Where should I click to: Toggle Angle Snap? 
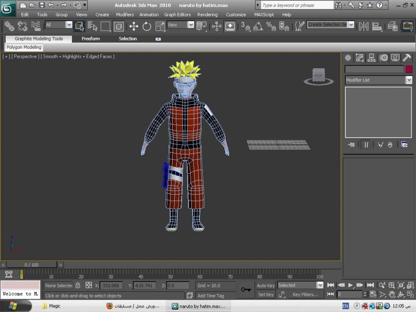(258, 26)
